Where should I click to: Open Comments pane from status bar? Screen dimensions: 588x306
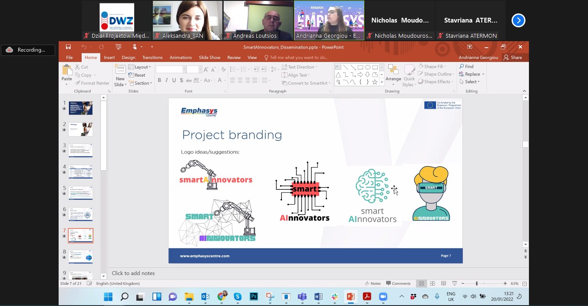tap(398, 283)
